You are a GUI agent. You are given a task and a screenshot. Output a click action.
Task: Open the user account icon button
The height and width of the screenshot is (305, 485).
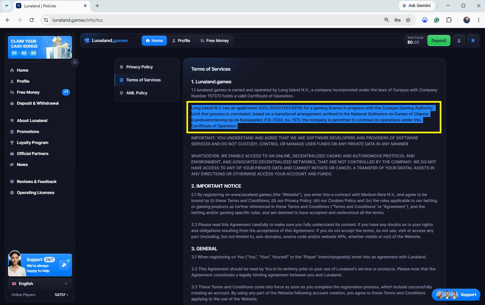(459, 41)
